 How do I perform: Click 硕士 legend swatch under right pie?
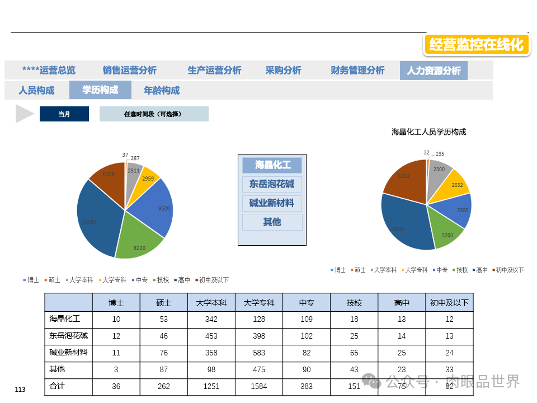point(352,270)
